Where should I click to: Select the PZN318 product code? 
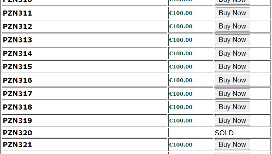point(18,107)
